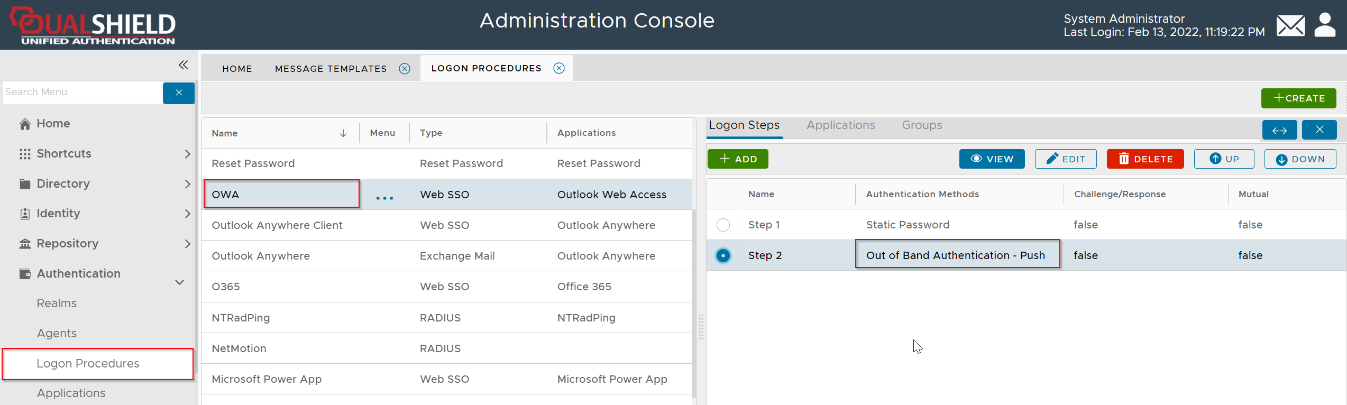
Task: Switch to the Applications tab
Action: pyautogui.click(x=840, y=125)
